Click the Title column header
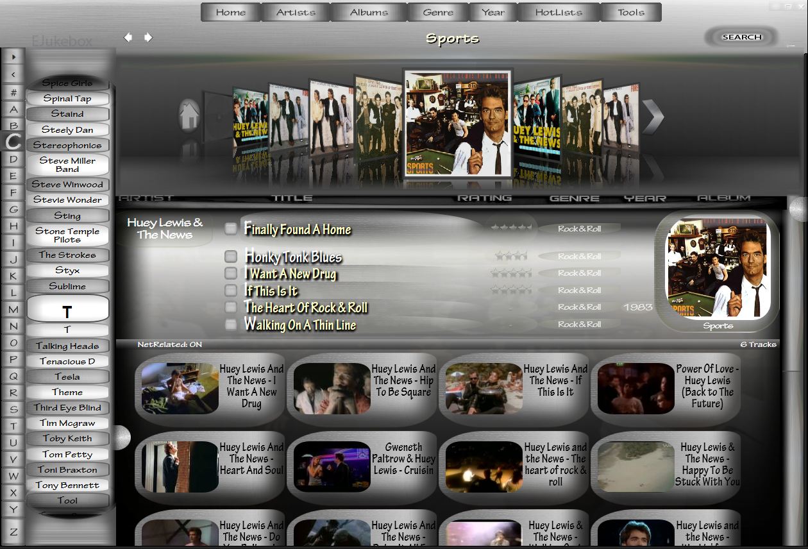 292,198
